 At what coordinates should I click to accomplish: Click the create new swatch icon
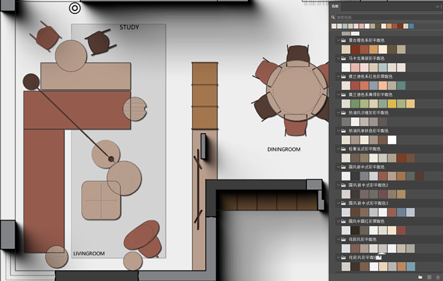429,276
